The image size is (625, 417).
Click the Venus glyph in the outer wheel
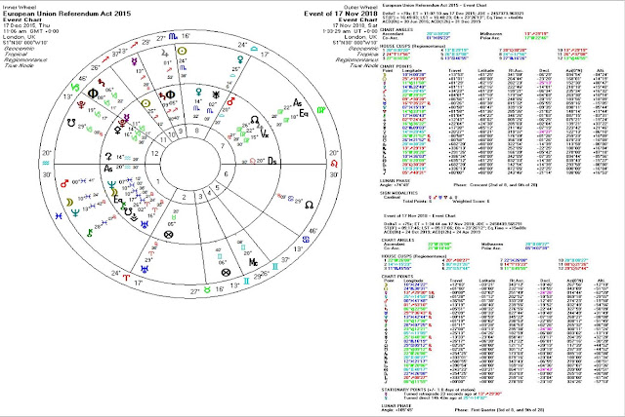tap(240, 59)
